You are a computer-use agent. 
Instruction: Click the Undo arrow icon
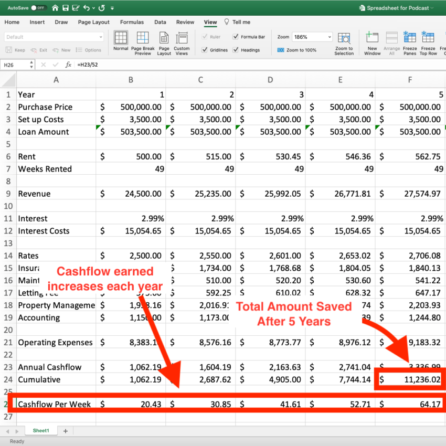[x=87, y=8]
